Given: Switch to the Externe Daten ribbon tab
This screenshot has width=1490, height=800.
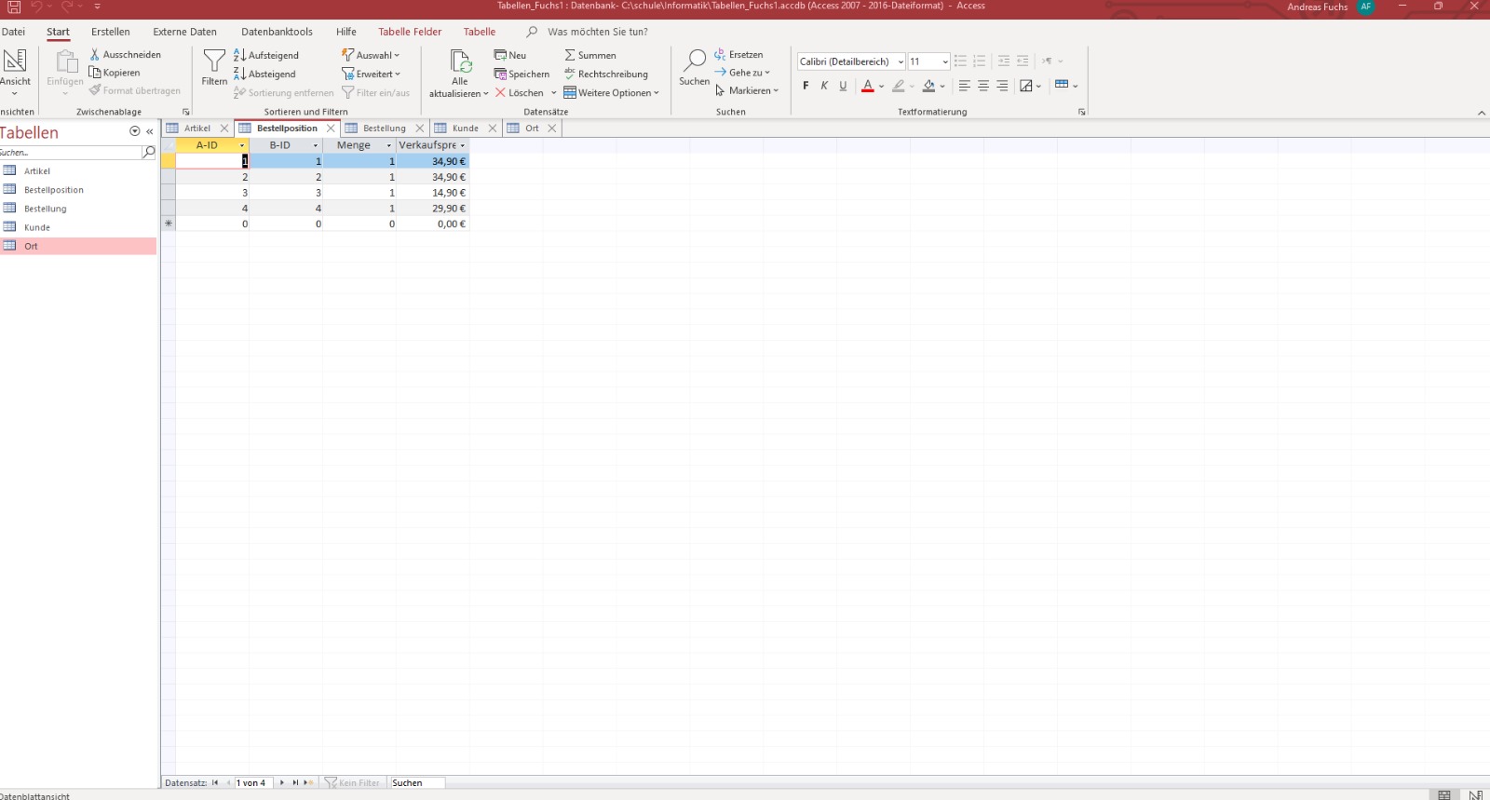Looking at the screenshot, I should tap(184, 32).
